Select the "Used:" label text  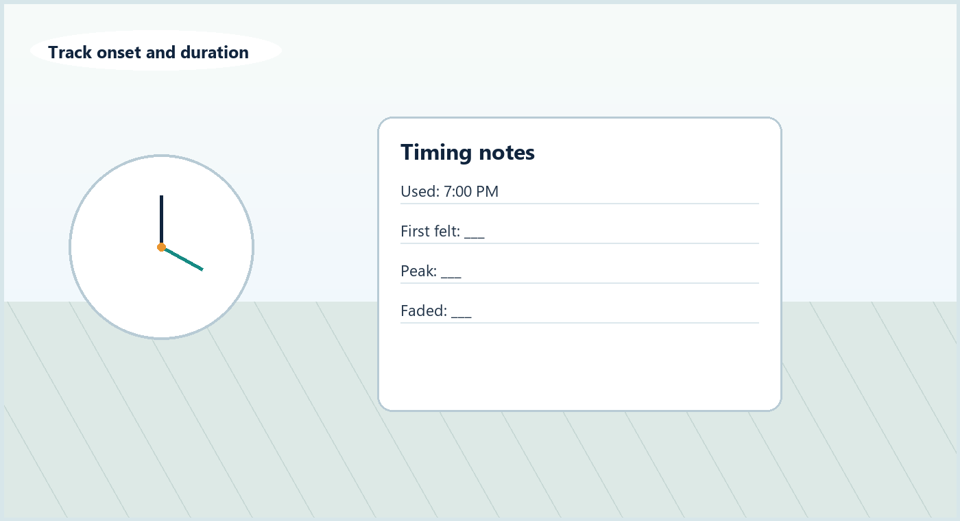click(420, 191)
